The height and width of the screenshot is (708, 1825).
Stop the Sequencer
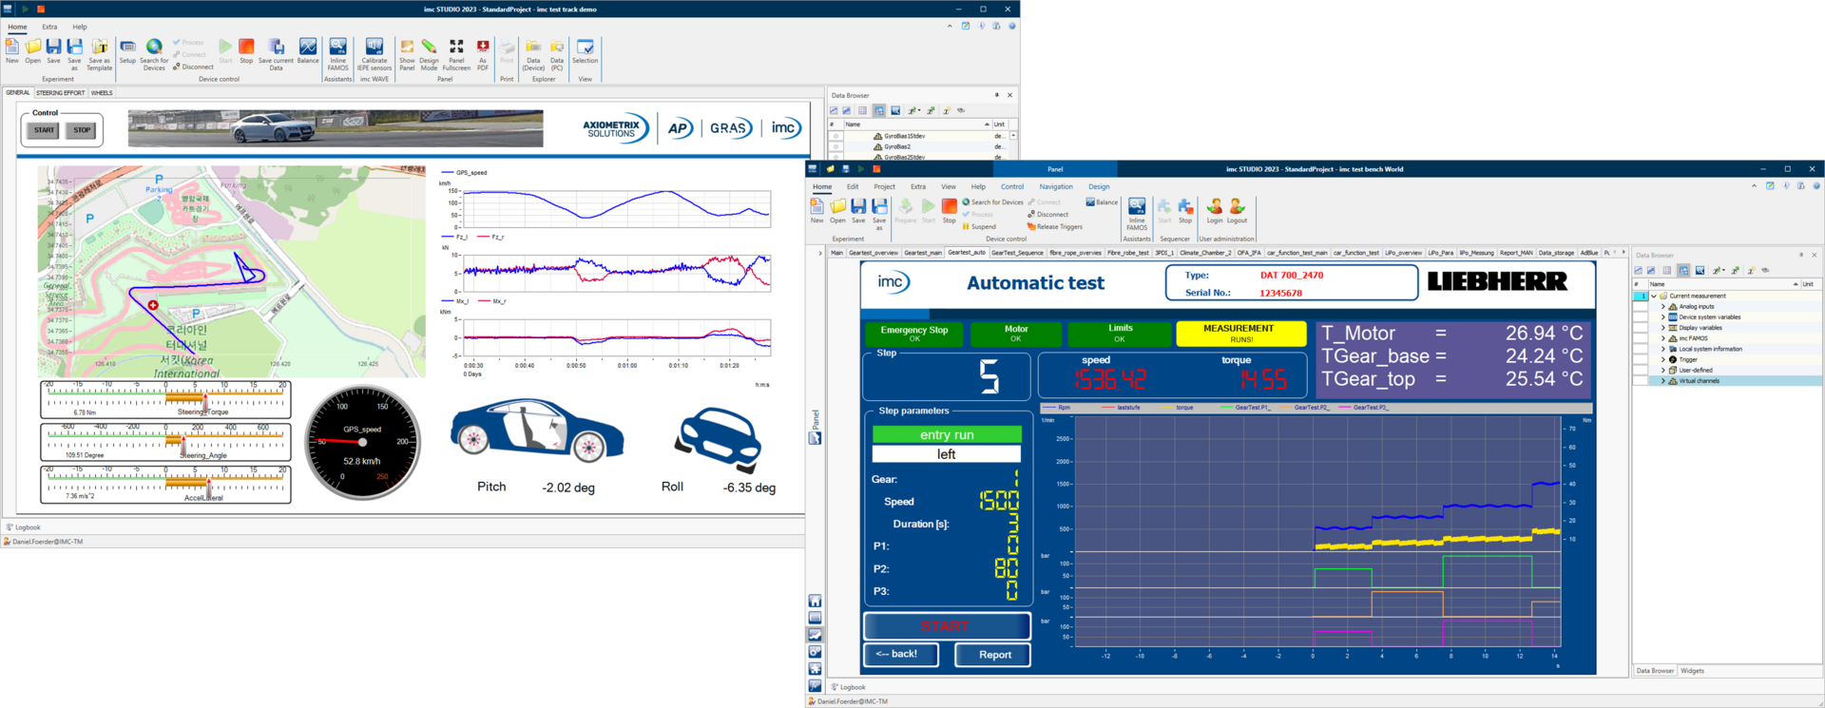[1185, 207]
